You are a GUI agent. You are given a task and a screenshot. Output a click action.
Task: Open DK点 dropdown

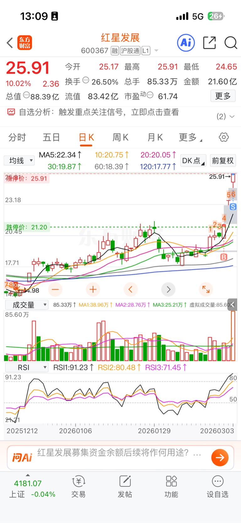[193, 161]
